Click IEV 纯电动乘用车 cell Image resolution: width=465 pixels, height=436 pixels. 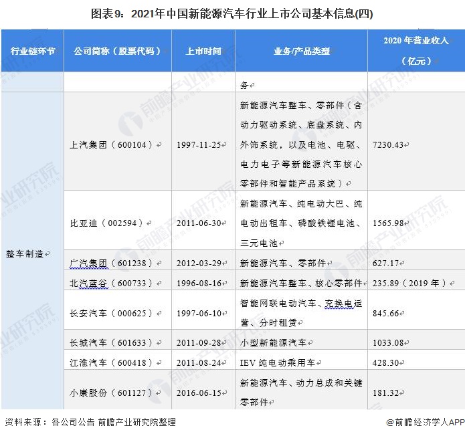[301, 359]
